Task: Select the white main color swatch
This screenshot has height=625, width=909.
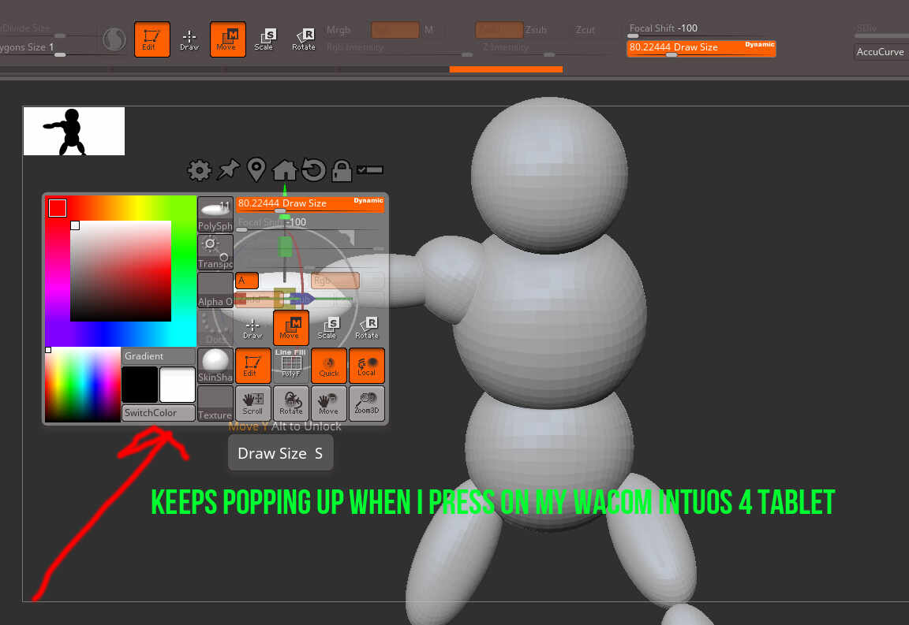Action: (178, 384)
